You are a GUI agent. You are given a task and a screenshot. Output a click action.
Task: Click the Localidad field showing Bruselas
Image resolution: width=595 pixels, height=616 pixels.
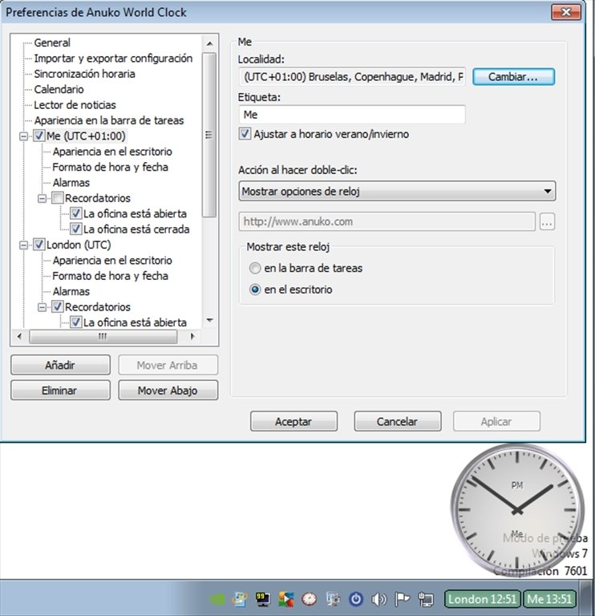click(352, 77)
